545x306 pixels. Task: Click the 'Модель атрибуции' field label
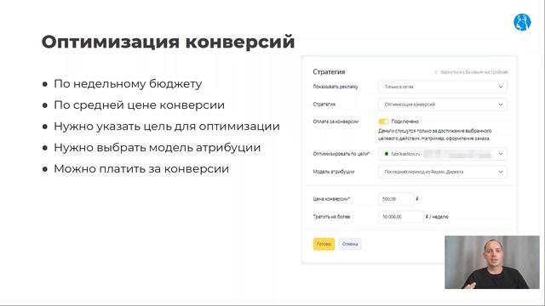334,172
